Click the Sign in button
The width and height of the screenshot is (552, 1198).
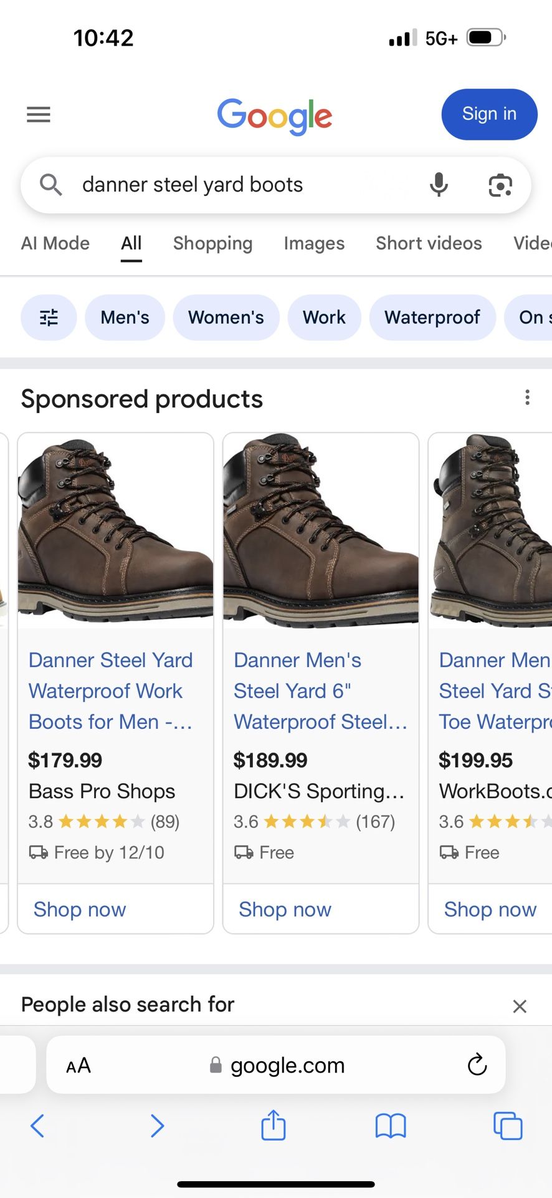489,114
